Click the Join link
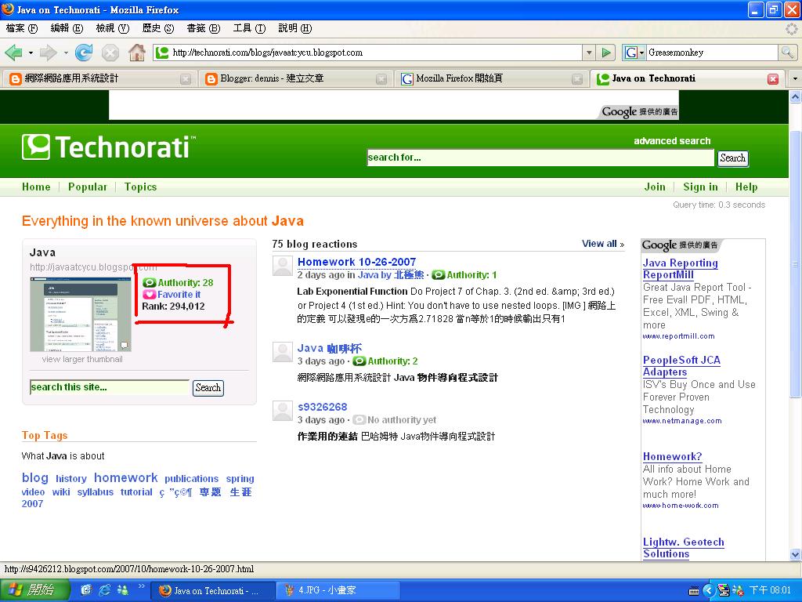This screenshot has height=602, width=802. [x=655, y=187]
